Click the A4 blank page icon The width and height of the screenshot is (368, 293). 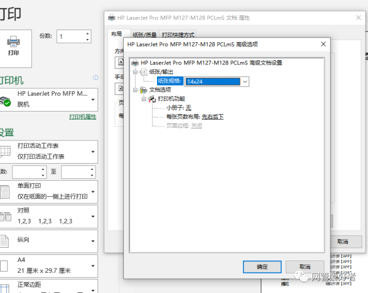[x=4, y=266]
